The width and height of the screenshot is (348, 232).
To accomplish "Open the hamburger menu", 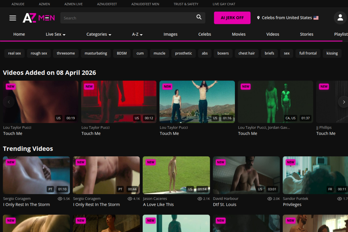I will (13, 18).
